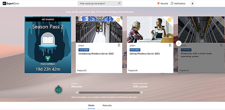Bookmark Modernize with a cloud-ready OS story
This screenshot has height=110, width=225.
click(x=221, y=45)
